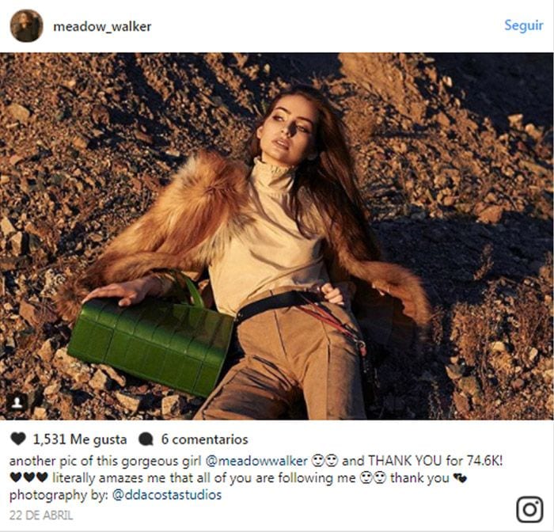Open the meadow_walker profile avatar
Viewport: 554px width, 532px height.
(x=26, y=26)
